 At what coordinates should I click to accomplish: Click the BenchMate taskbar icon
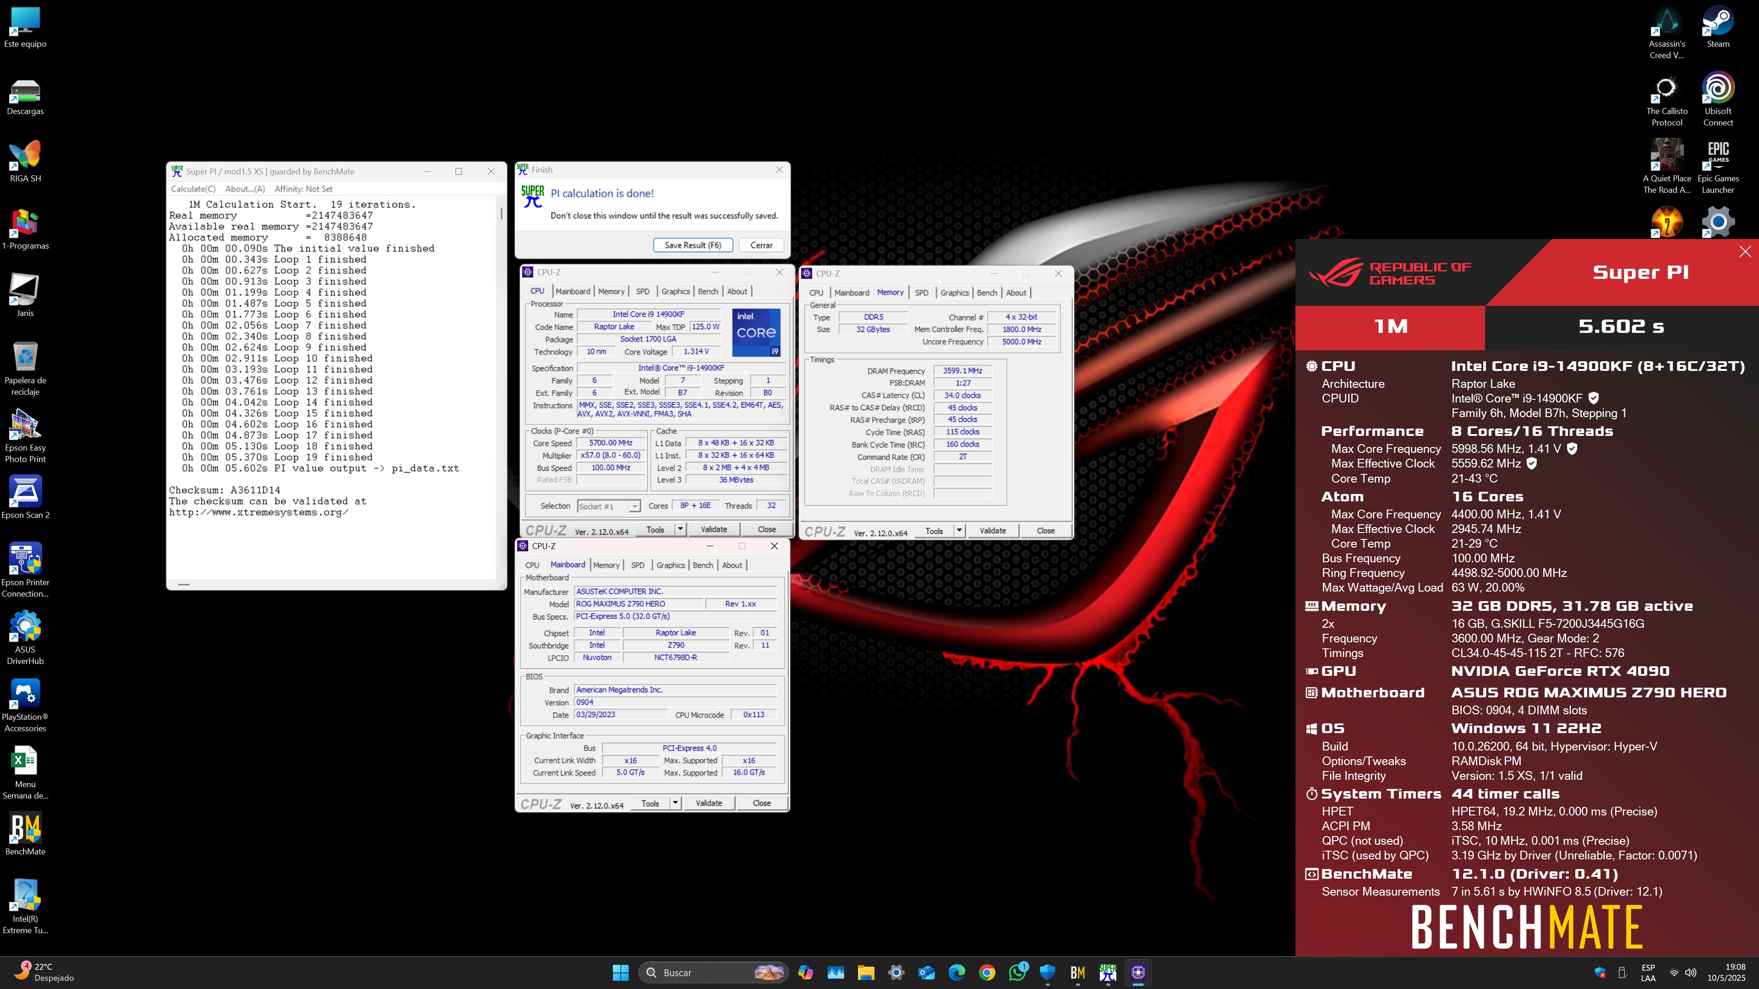click(x=1077, y=973)
